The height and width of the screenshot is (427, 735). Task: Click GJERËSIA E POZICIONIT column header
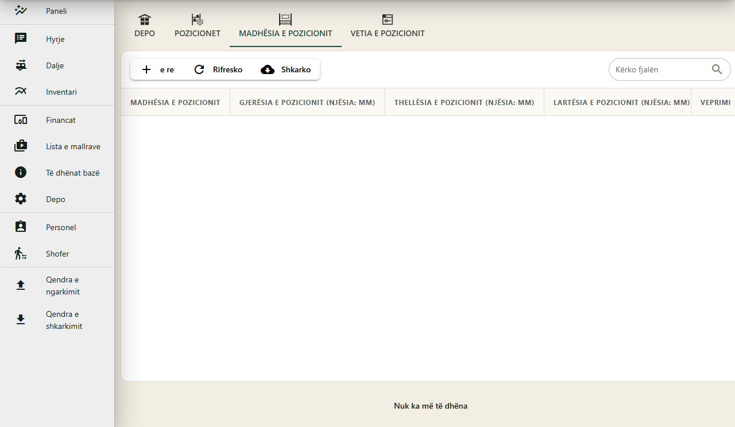click(x=307, y=102)
